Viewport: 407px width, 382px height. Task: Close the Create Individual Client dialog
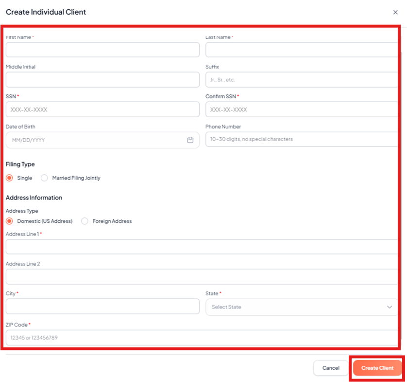tap(395, 12)
